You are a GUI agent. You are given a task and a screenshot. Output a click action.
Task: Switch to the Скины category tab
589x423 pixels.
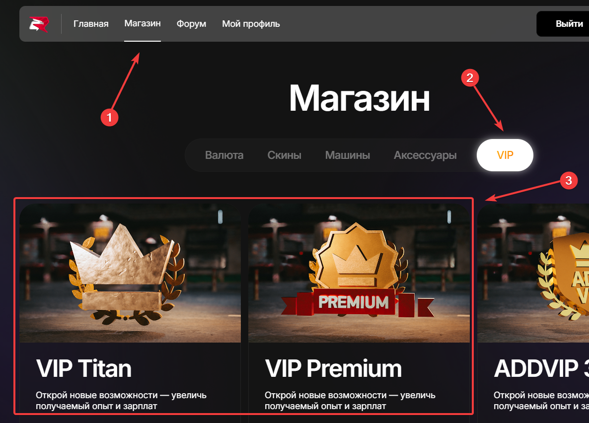pyautogui.click(x=285, y=155)
